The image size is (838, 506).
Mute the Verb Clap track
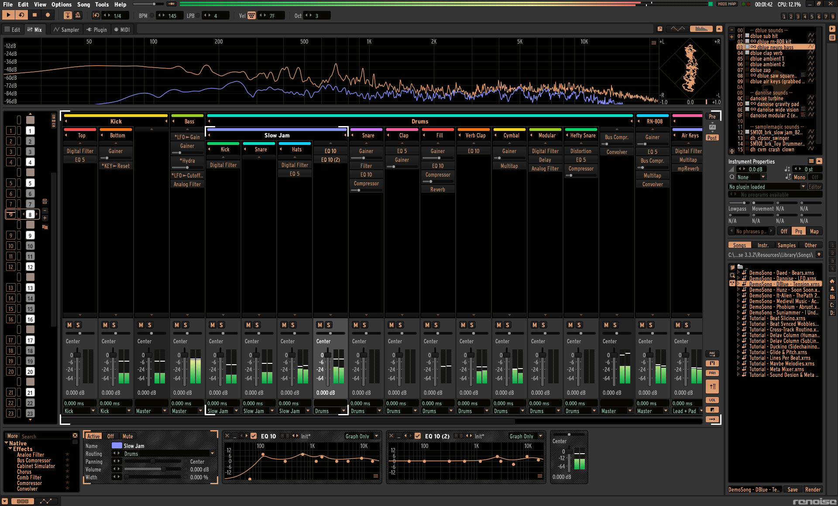pos(463,325)
